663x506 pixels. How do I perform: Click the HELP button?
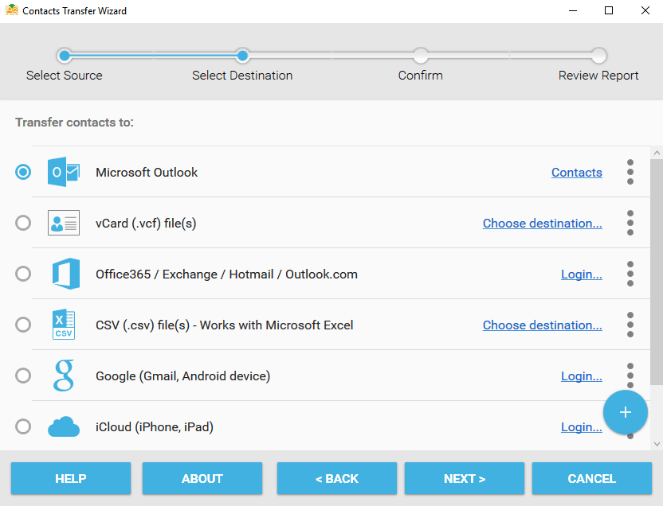[x=71, y=478]
